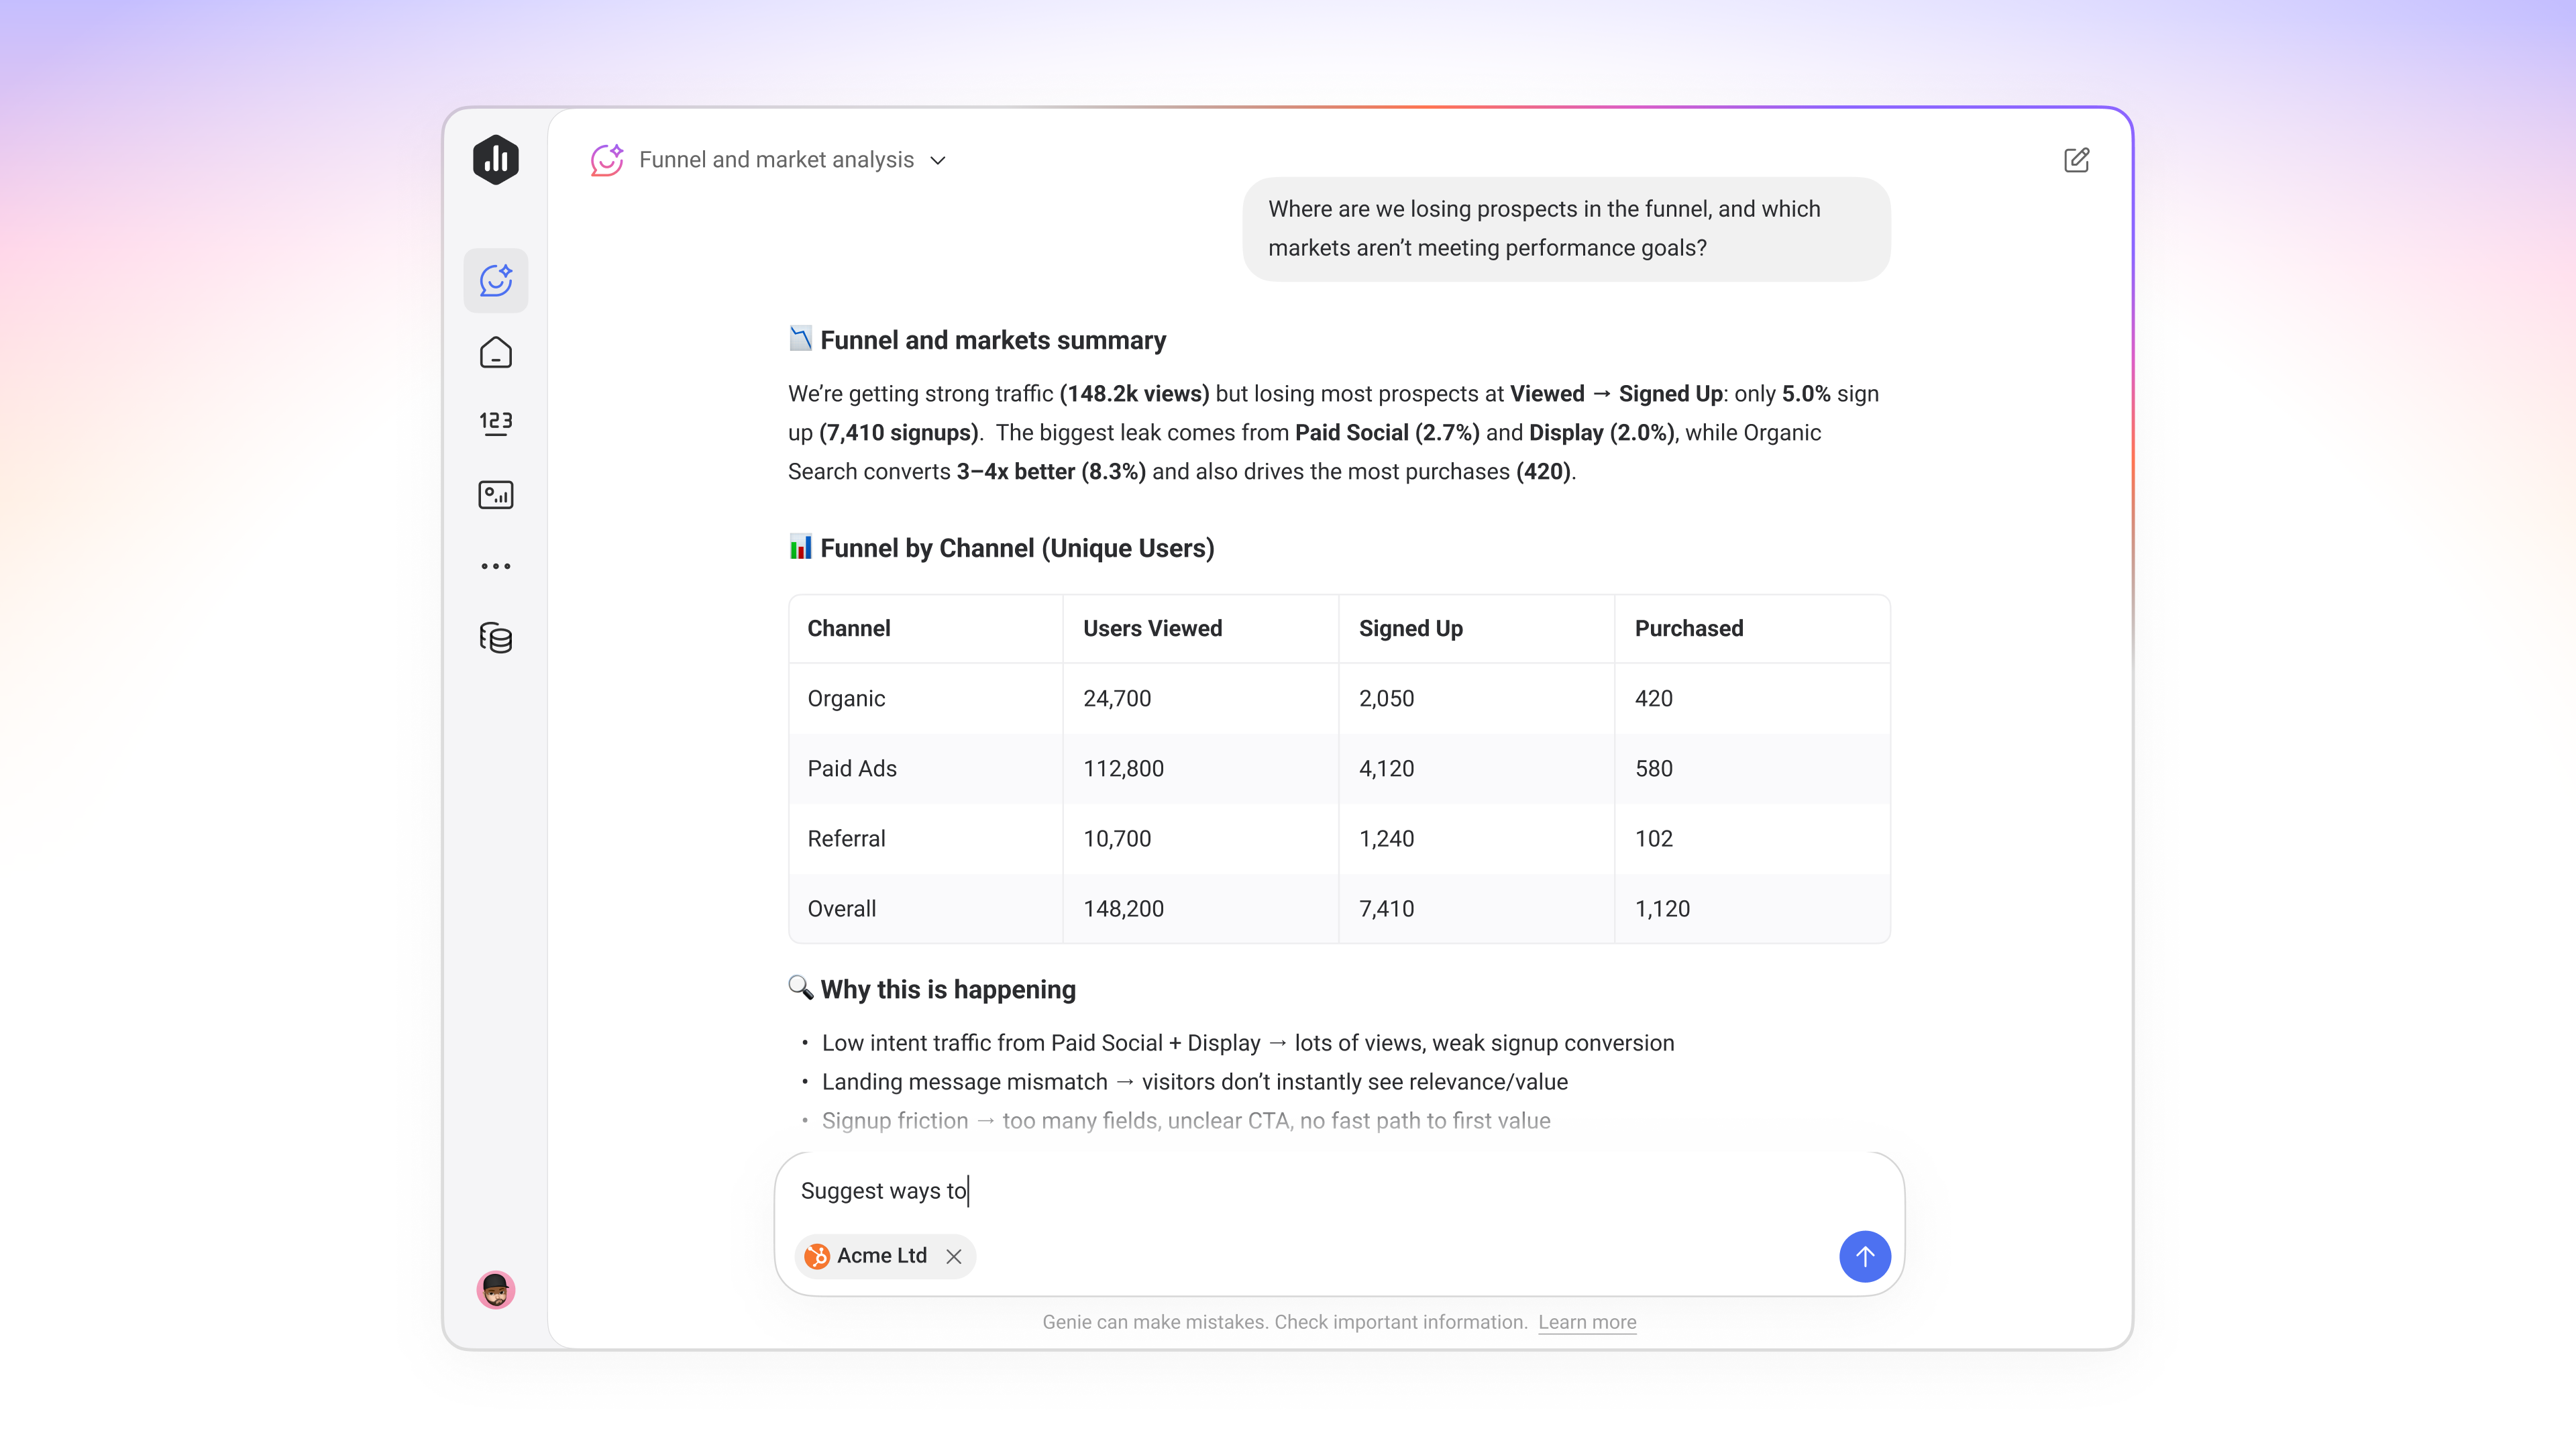
Task: Click the Databricks logo at the top of sidebar
Action: (496, 159)
